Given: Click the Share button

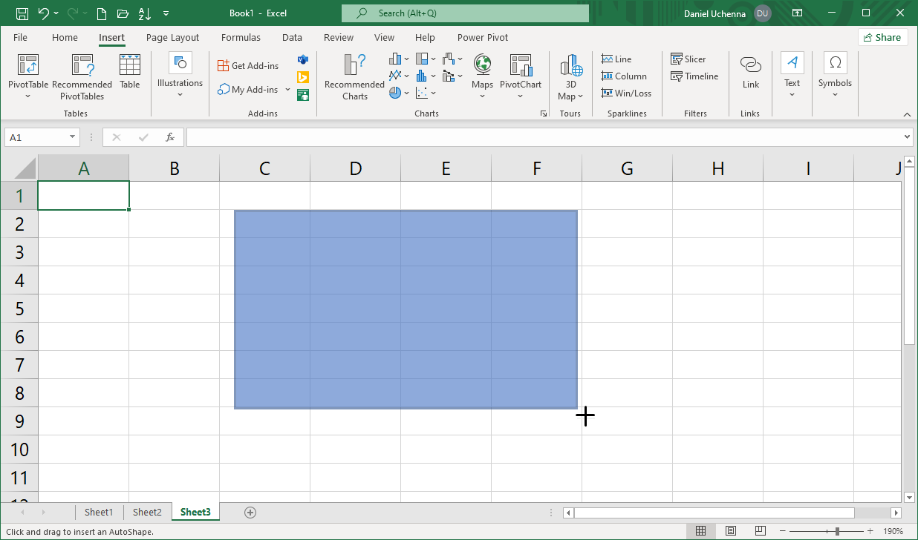Looking at the screenshot, I should pyautogui.click(x=882, y=38).
